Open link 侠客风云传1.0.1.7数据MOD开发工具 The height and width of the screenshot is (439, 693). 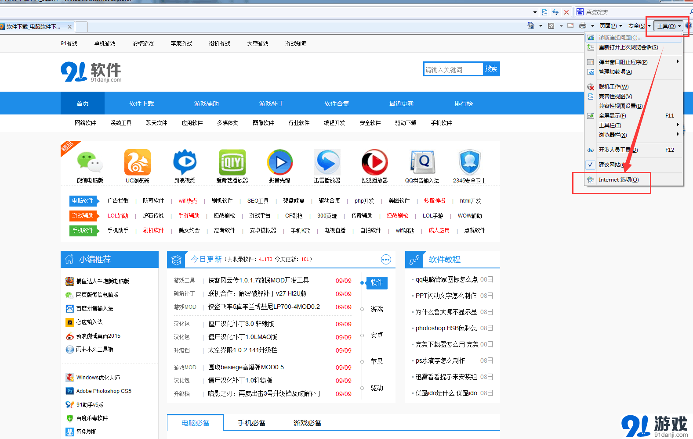(x=258, y=280)
